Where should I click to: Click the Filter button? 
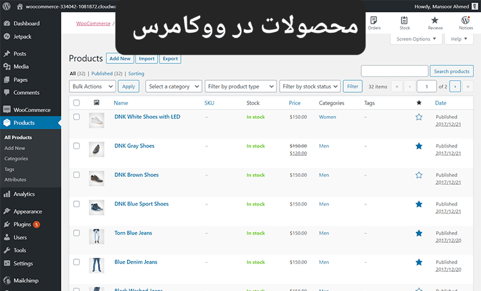[x=353, y=87]
